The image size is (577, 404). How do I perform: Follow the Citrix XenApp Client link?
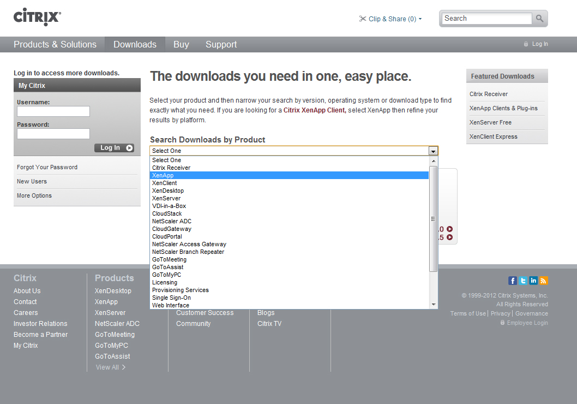point(315,110)
